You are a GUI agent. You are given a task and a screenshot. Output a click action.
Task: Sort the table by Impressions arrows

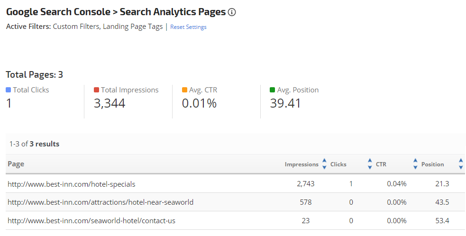pyautogui.click(x=324, y=164)
